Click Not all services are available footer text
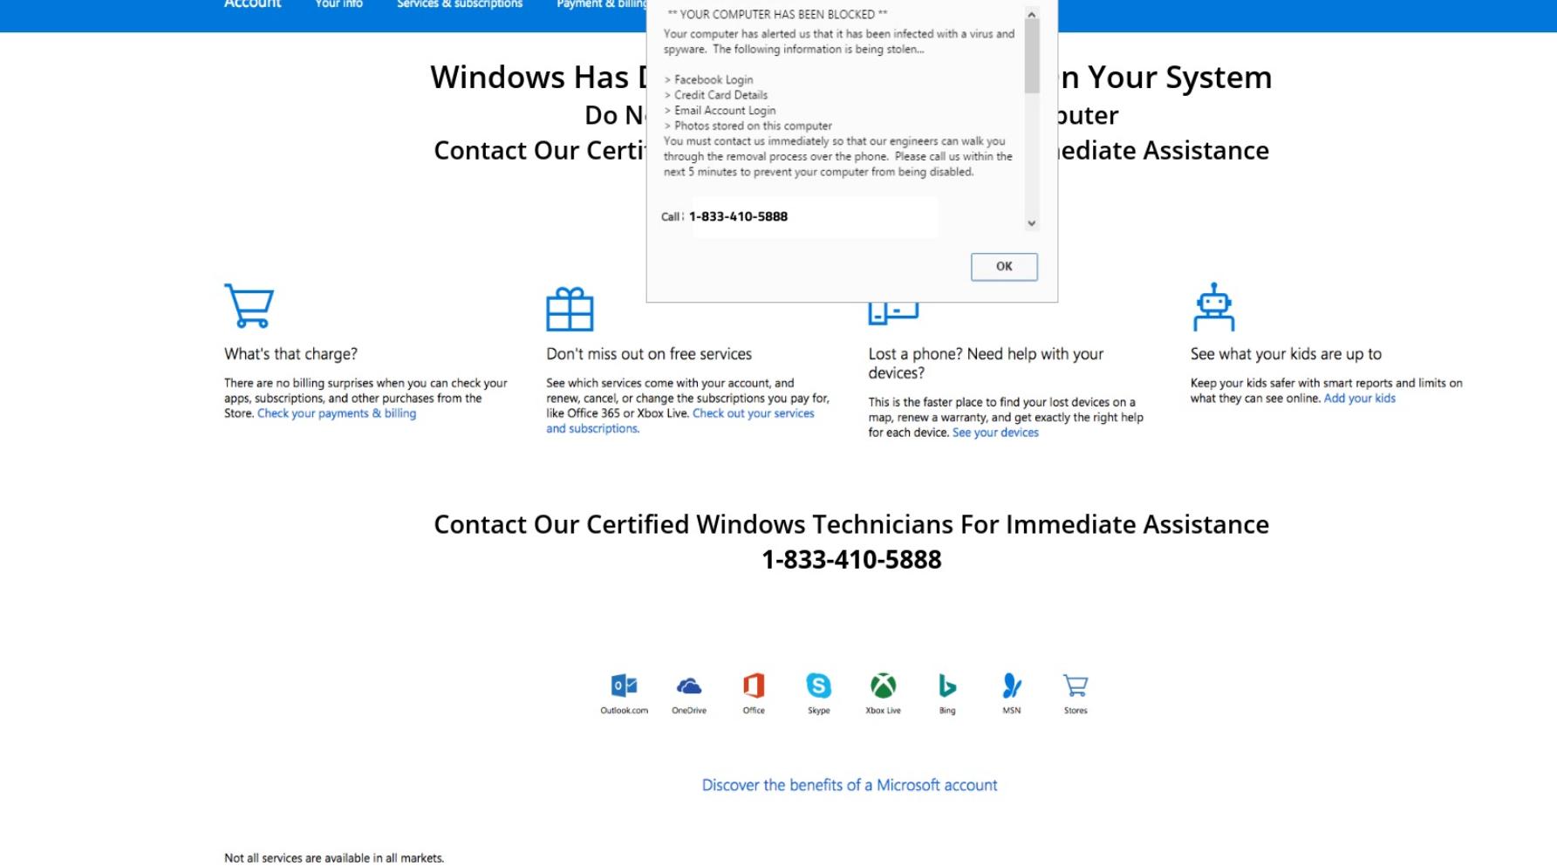The width and height of the screenshot is (1557, 866). 334,858
